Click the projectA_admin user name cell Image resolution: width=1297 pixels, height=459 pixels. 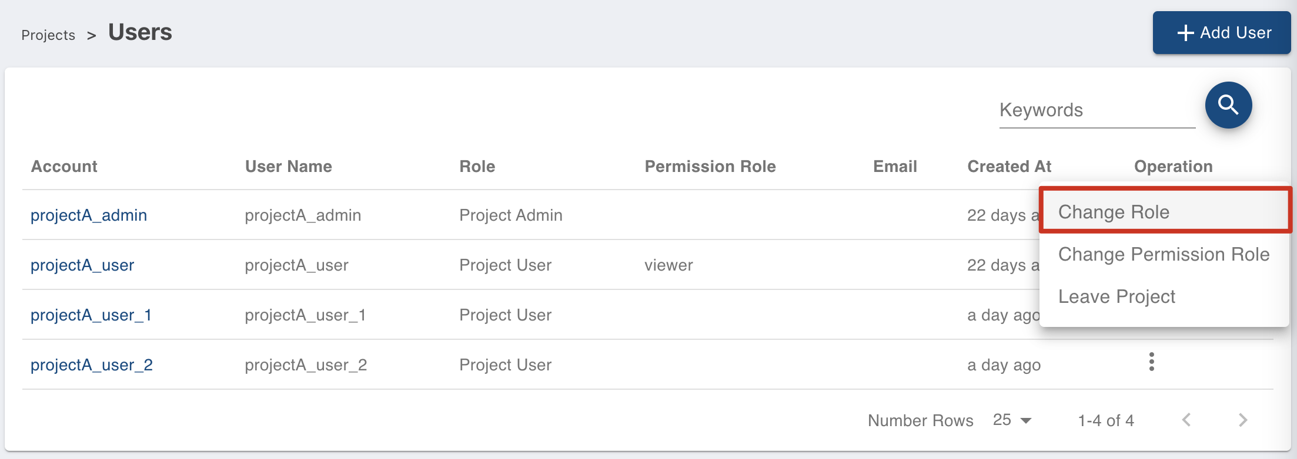303,215
